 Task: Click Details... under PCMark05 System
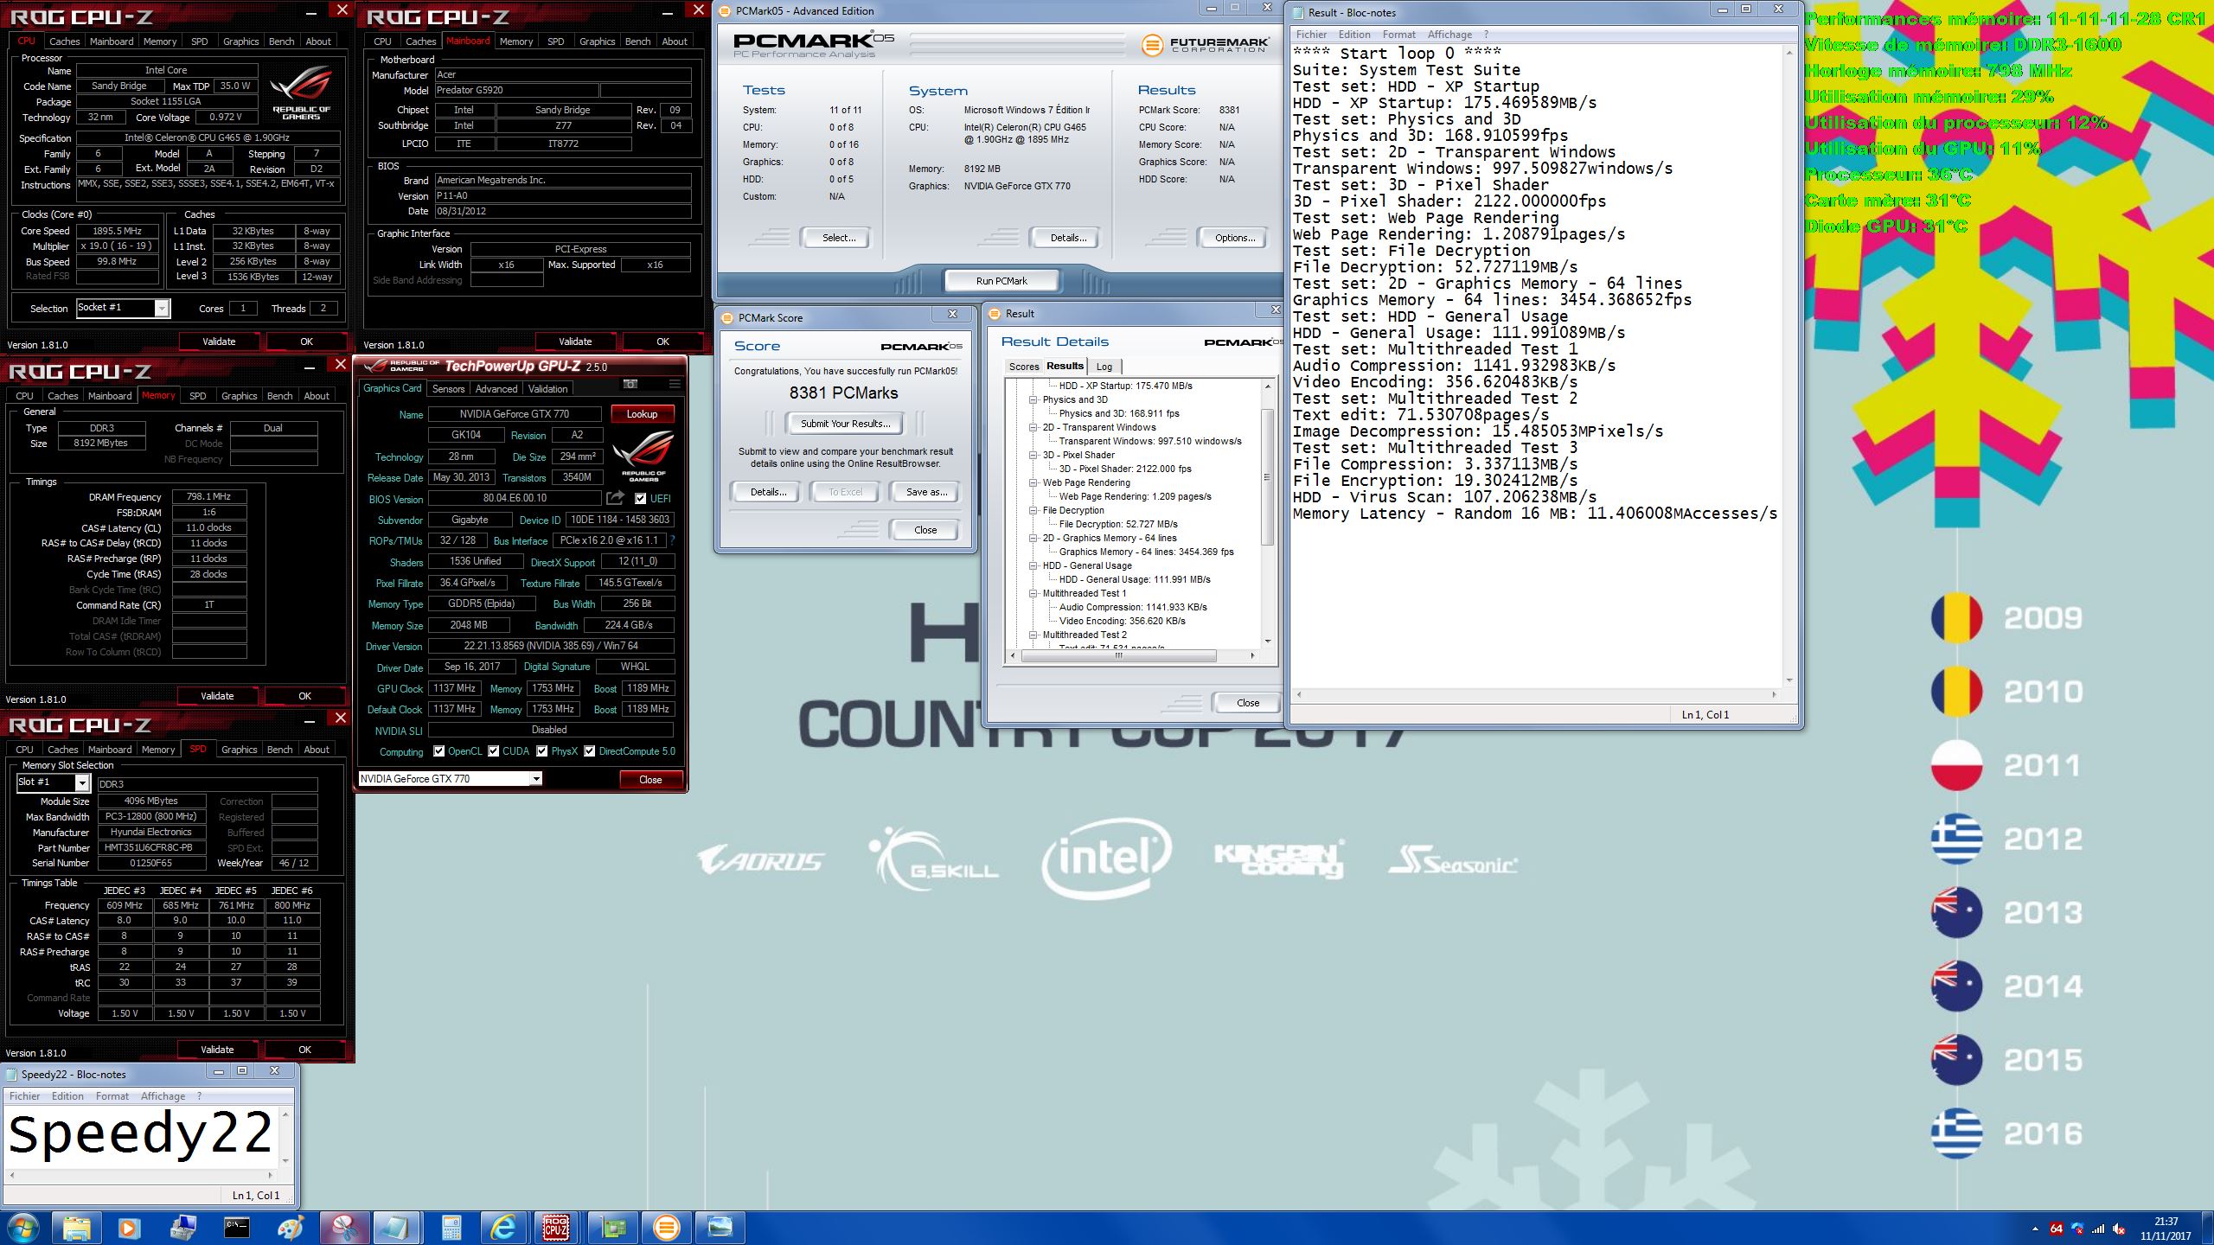pos(1068,238)
